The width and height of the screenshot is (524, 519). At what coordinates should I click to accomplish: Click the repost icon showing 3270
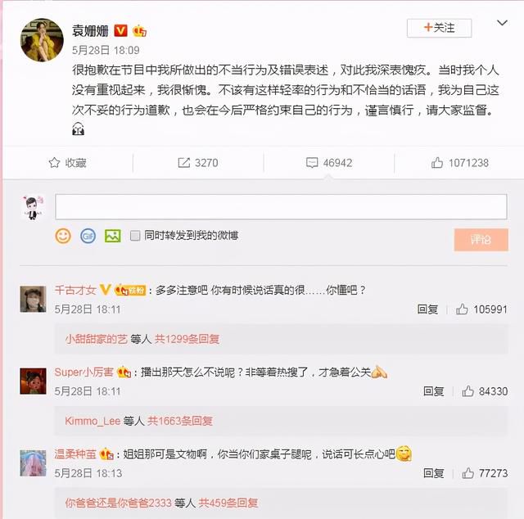(183, 163)
